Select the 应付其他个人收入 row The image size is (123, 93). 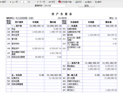tap(89, 48)
